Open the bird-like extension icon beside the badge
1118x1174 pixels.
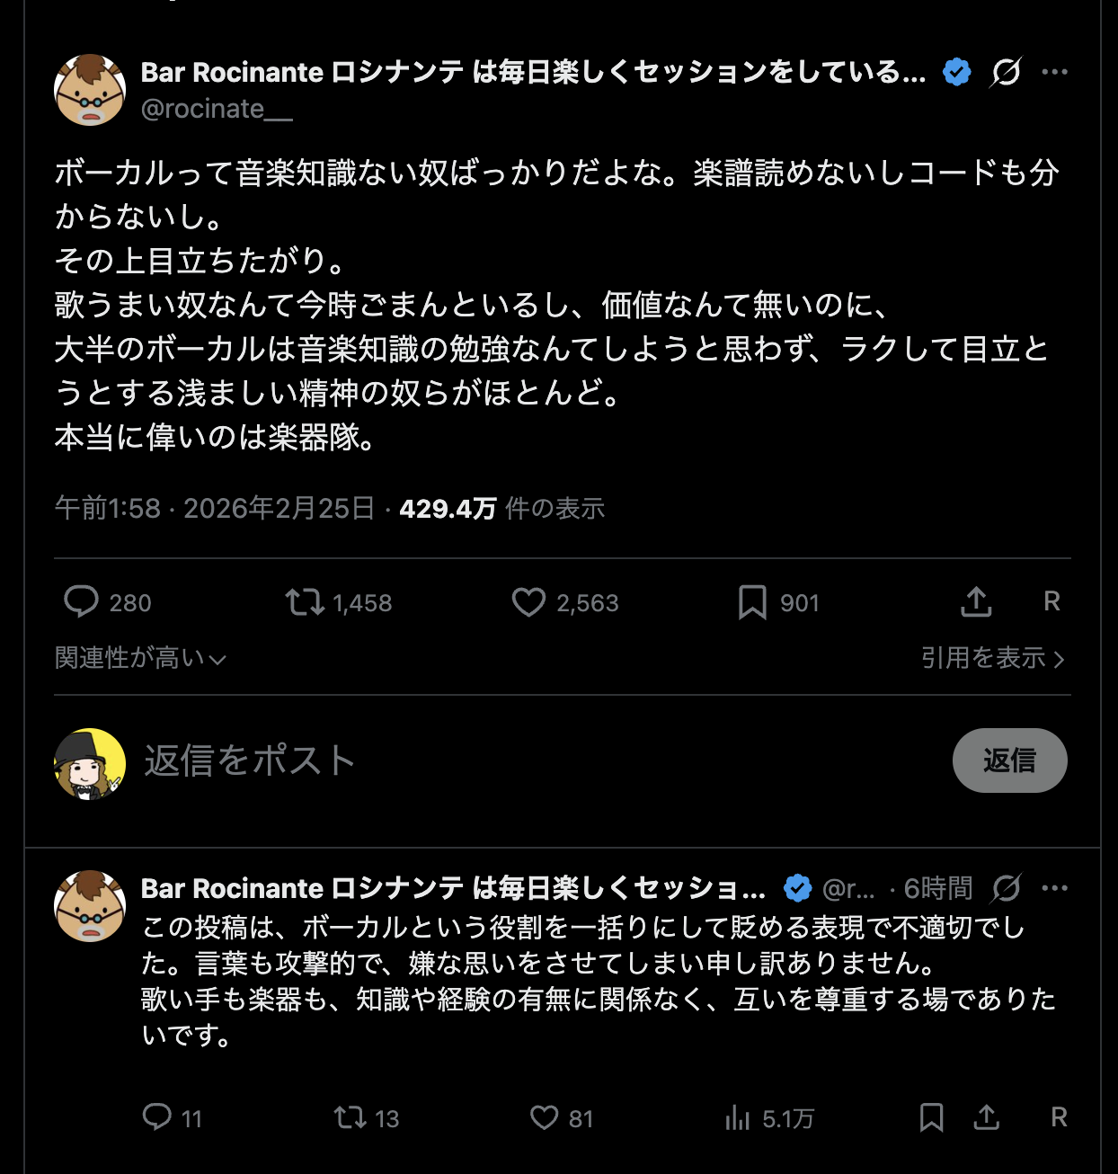pos(1004,74)
